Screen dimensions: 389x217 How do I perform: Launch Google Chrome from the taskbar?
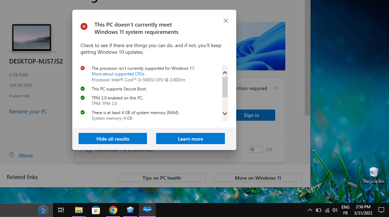tap(113, 210)
